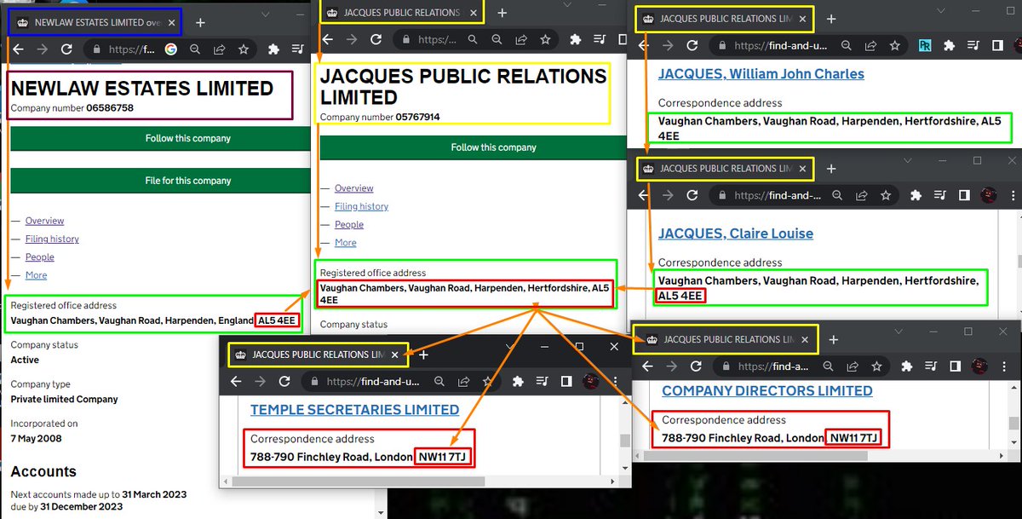
Task: Go back in the Temple Secretaries window
Action: [x=238, y=382]
